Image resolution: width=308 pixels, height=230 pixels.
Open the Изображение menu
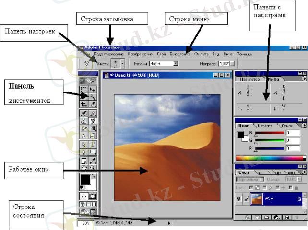tap(140, 54)
